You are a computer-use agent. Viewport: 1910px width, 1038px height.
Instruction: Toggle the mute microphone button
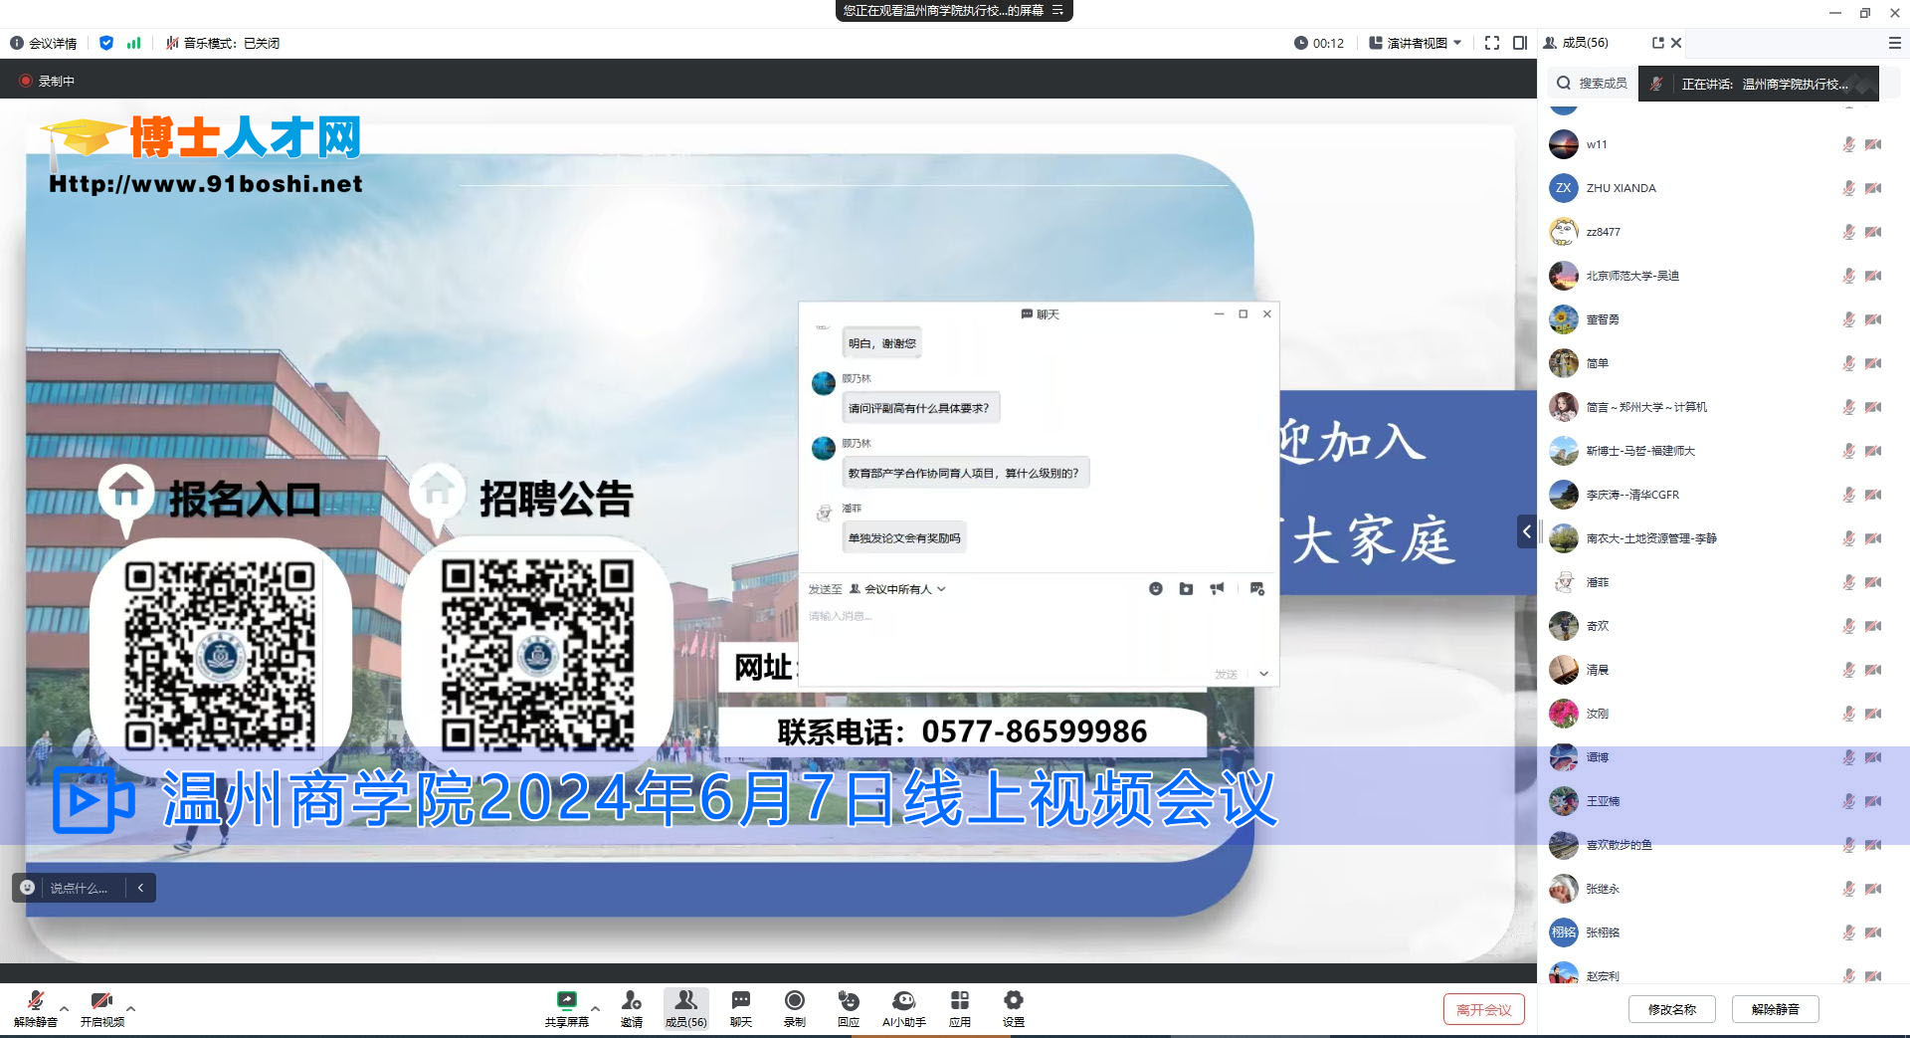pos(36,1008)
